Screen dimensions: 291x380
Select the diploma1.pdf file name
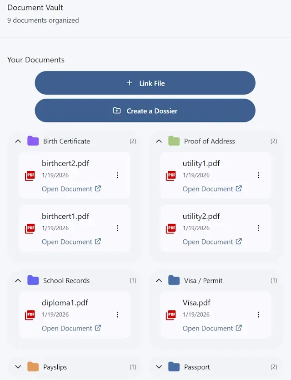click(65, 303)
